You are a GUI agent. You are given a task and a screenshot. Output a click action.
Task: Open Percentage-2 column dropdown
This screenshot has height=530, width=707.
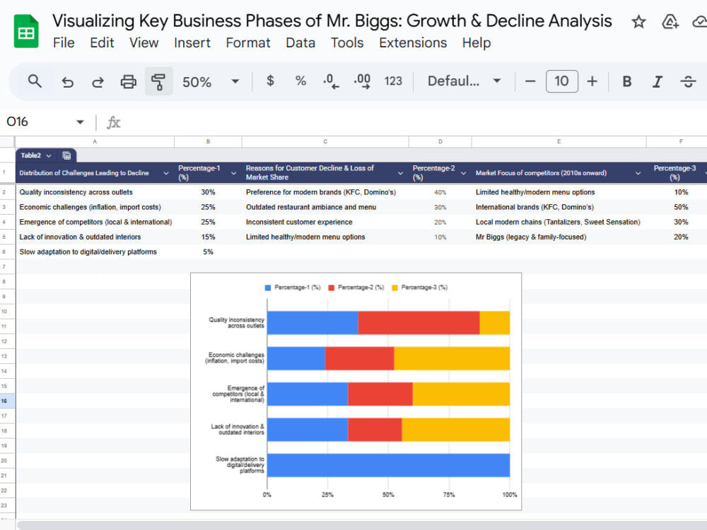(x=463, y=173)
